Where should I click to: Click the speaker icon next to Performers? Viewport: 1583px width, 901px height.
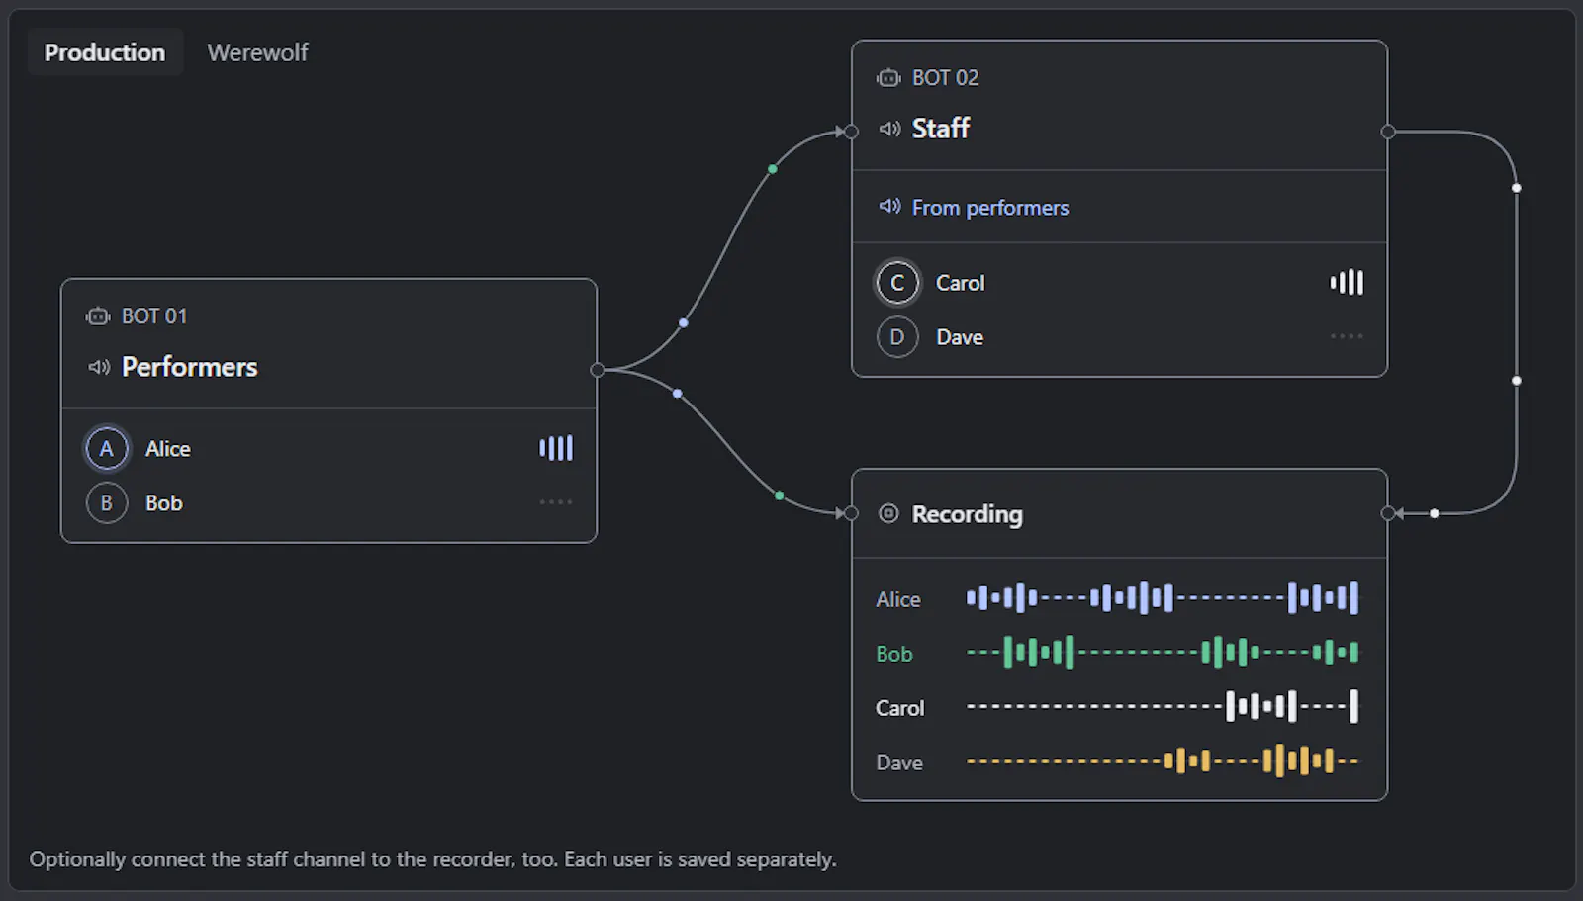point(99,367)
